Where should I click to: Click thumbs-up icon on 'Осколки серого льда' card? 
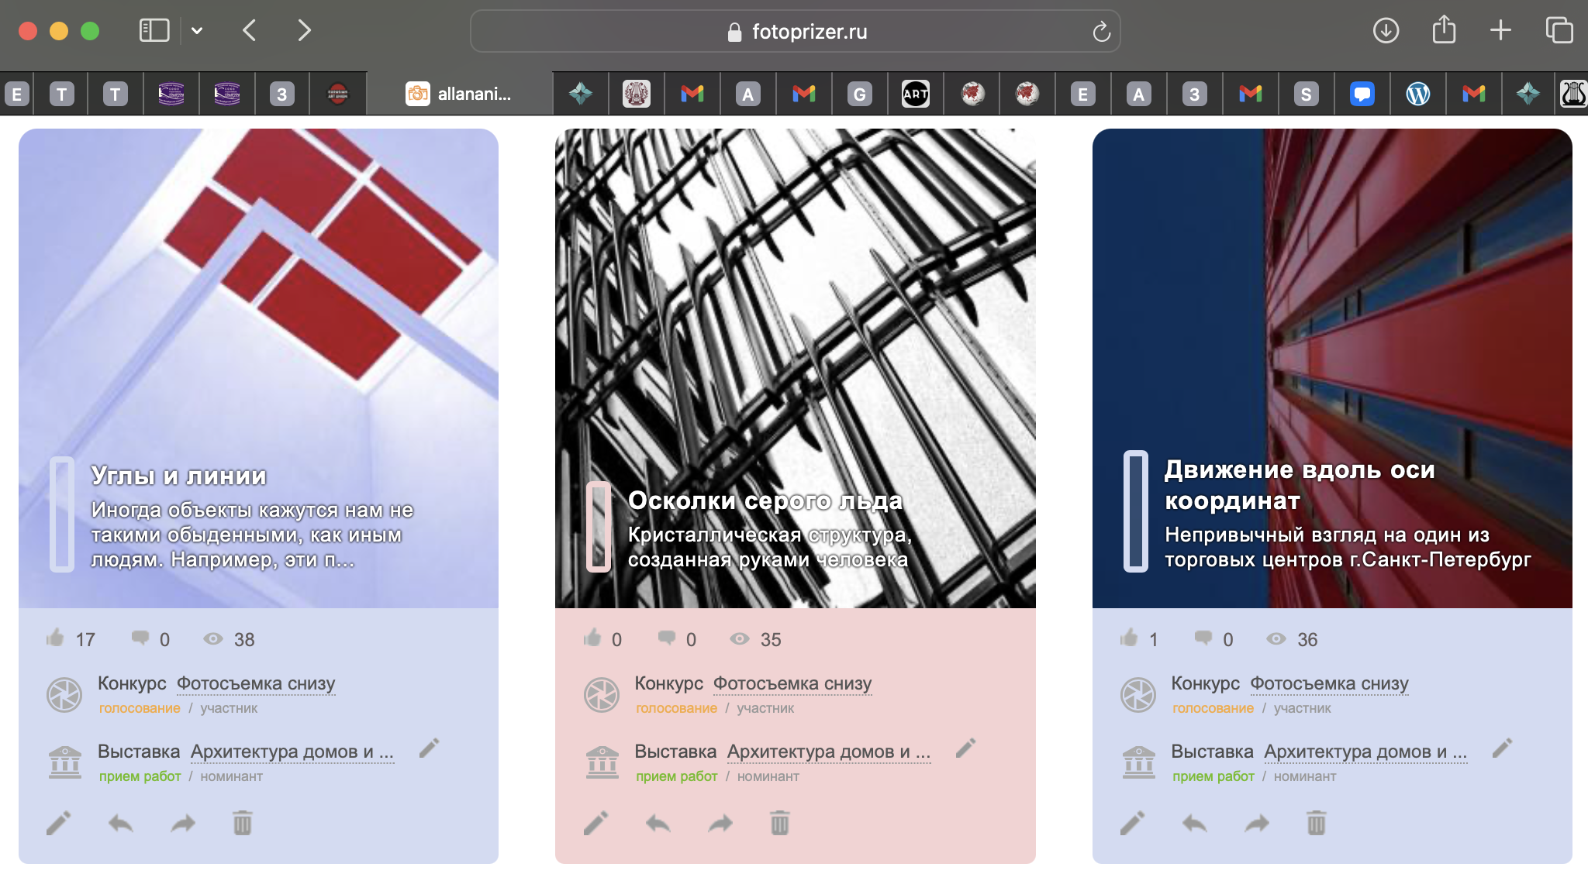592,638
